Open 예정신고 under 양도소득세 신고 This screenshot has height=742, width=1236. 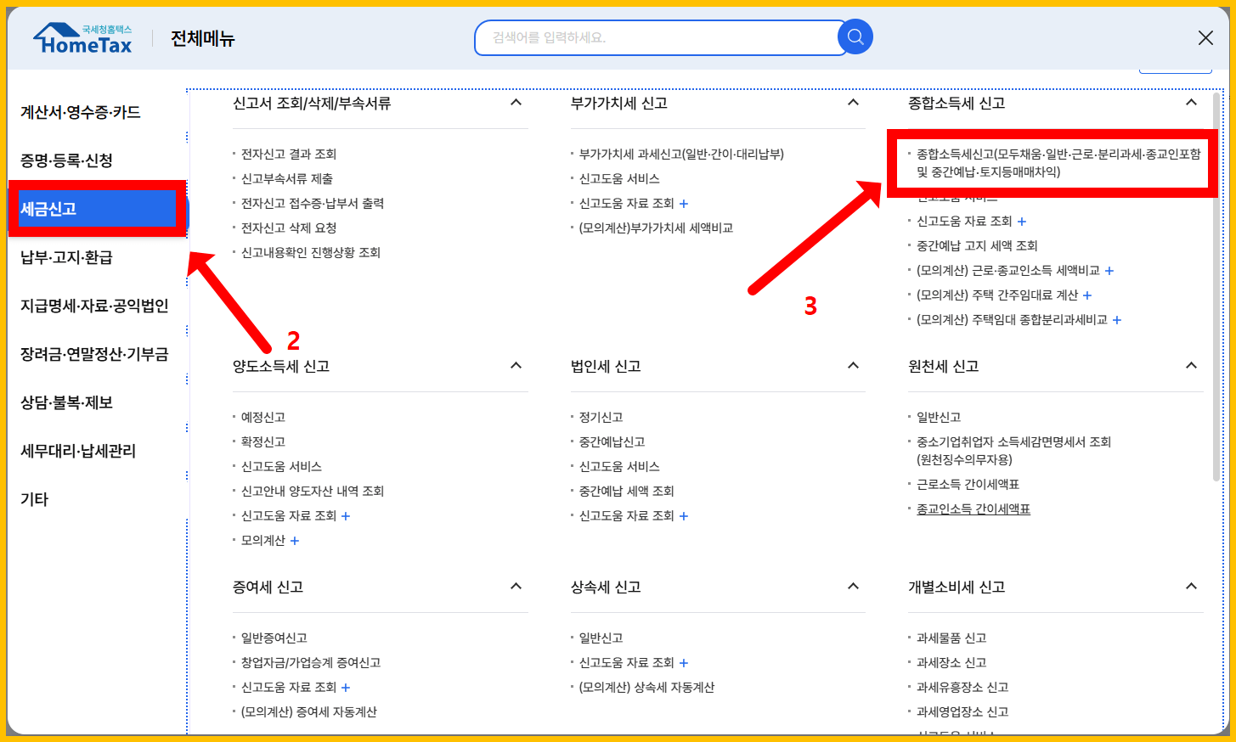click(x=262, y=416)
